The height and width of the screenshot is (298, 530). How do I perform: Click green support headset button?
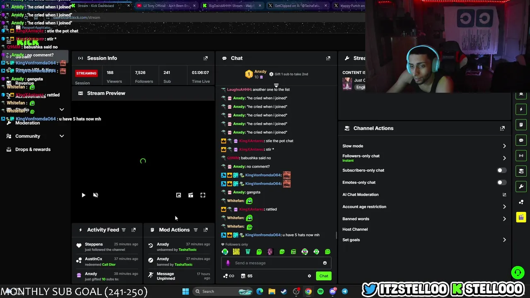[518, 272]
